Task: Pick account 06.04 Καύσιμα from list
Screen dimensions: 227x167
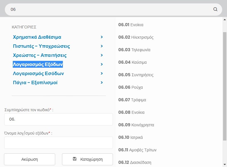Action: (133, 62)
